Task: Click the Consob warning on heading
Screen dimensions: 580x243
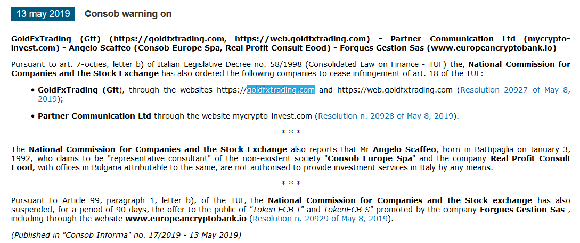Action: click(x=128, y=14)
